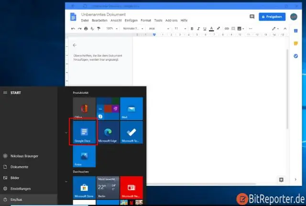Open the Microsoft Store tile
This screenshot has width=306, height=206.
coord(84,187)
